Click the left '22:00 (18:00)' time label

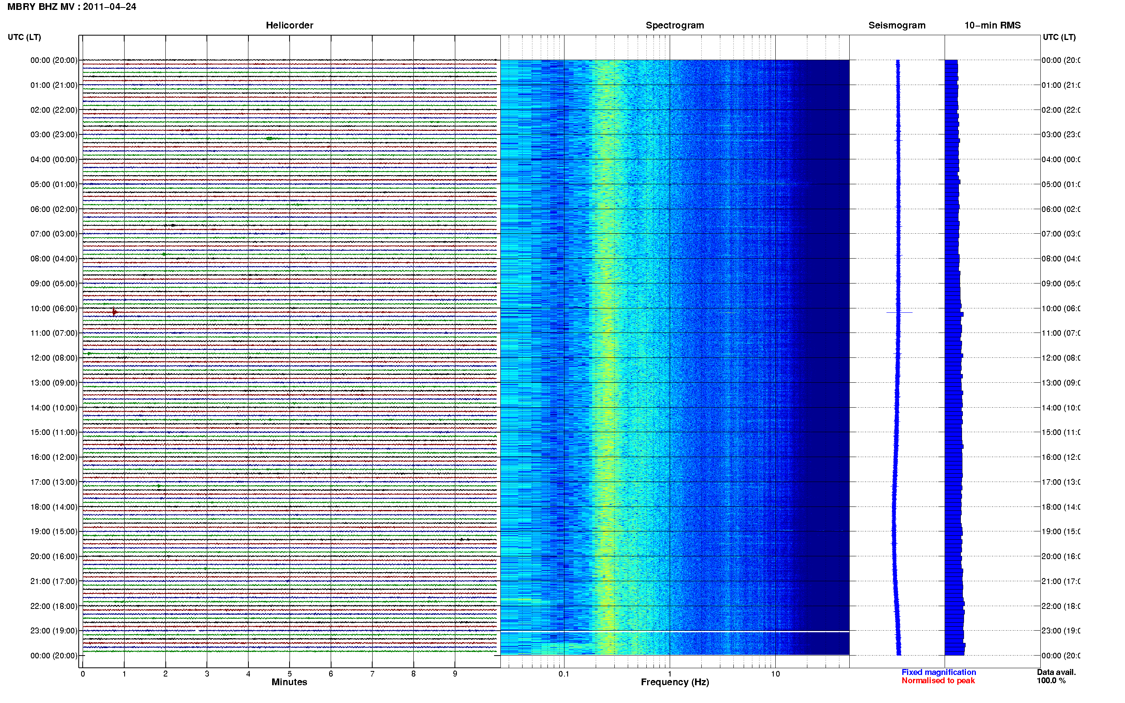pyautogui.click(x=54, y=606)
